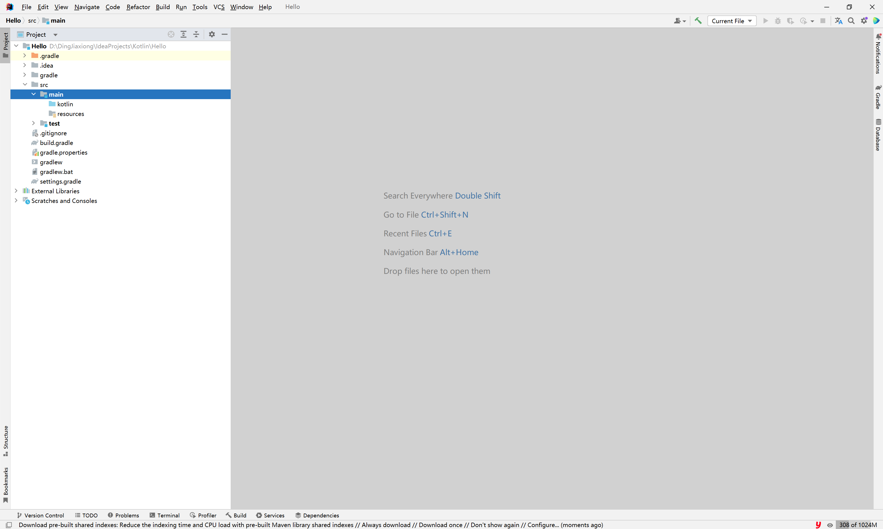Open the Version Control tool window
883x529 pixels.
tap(41, 515)
